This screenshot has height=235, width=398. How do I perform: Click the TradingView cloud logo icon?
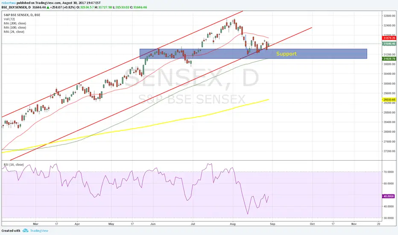(25, 231)
